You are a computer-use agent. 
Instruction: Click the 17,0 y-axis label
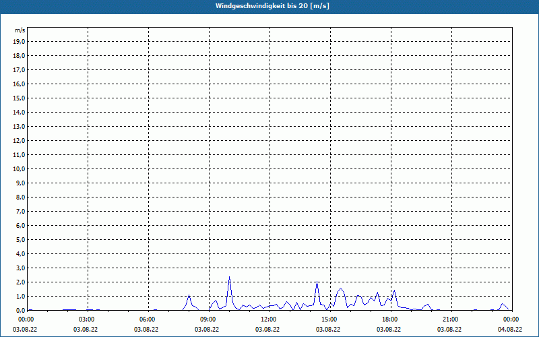[x=19, y=70]
